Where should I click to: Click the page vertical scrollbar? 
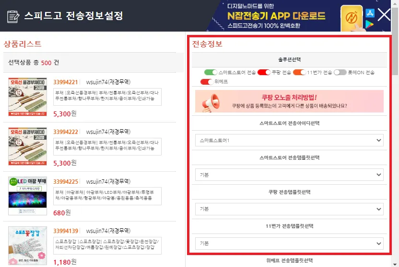(x=395, y=41)
